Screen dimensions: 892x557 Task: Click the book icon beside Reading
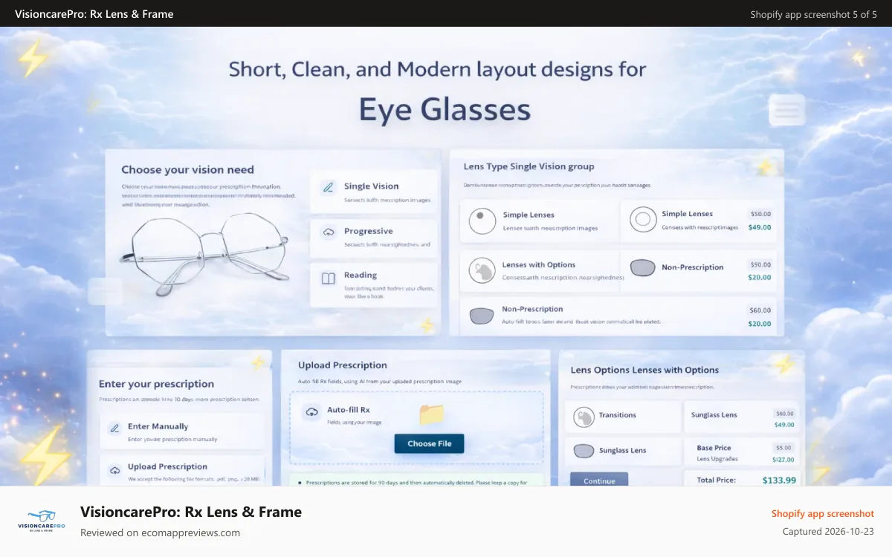pos(329,278)
